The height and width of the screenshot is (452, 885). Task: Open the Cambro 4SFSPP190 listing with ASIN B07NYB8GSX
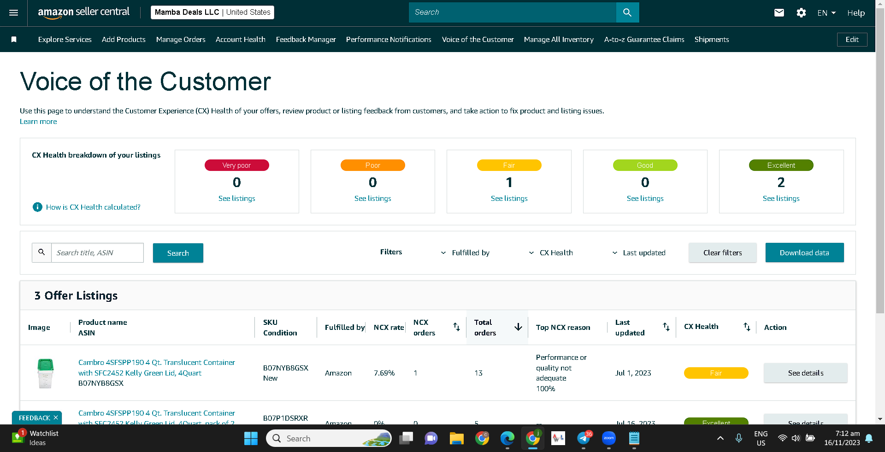coord(157,368)
